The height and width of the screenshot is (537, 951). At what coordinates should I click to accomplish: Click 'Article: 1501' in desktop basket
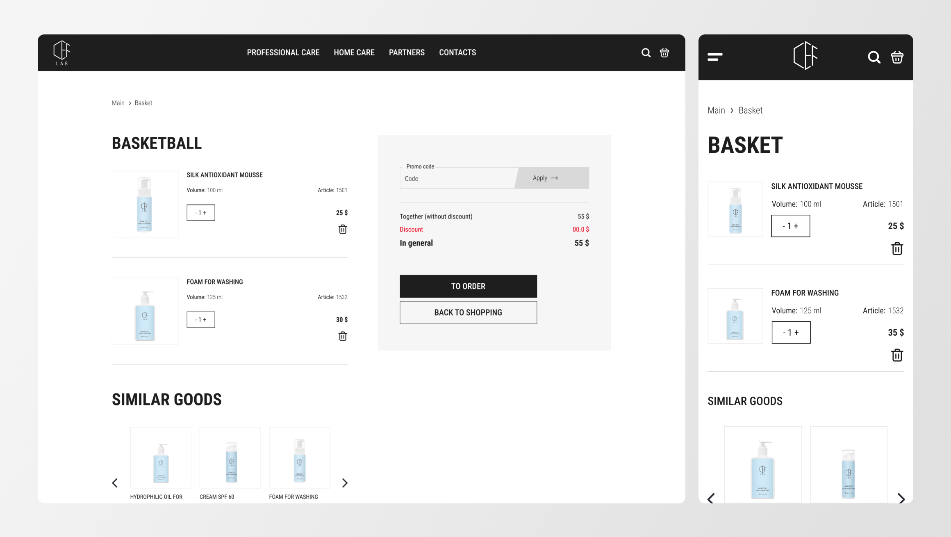click(332, 190)
